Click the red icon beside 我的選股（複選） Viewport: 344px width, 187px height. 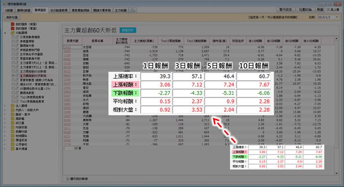[x=12, y=24]
